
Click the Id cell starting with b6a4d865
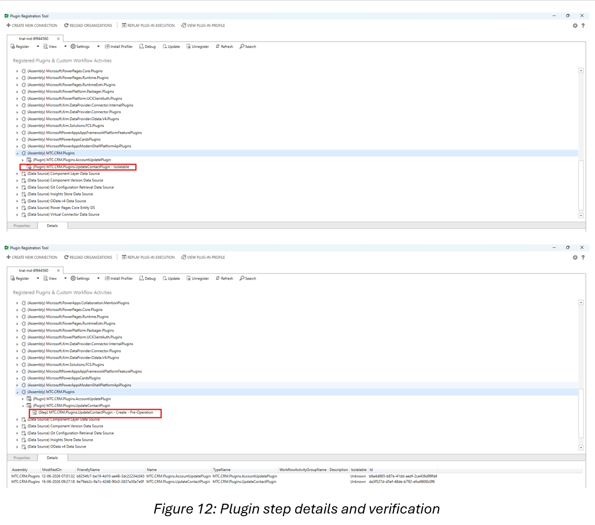click(403, 477)
